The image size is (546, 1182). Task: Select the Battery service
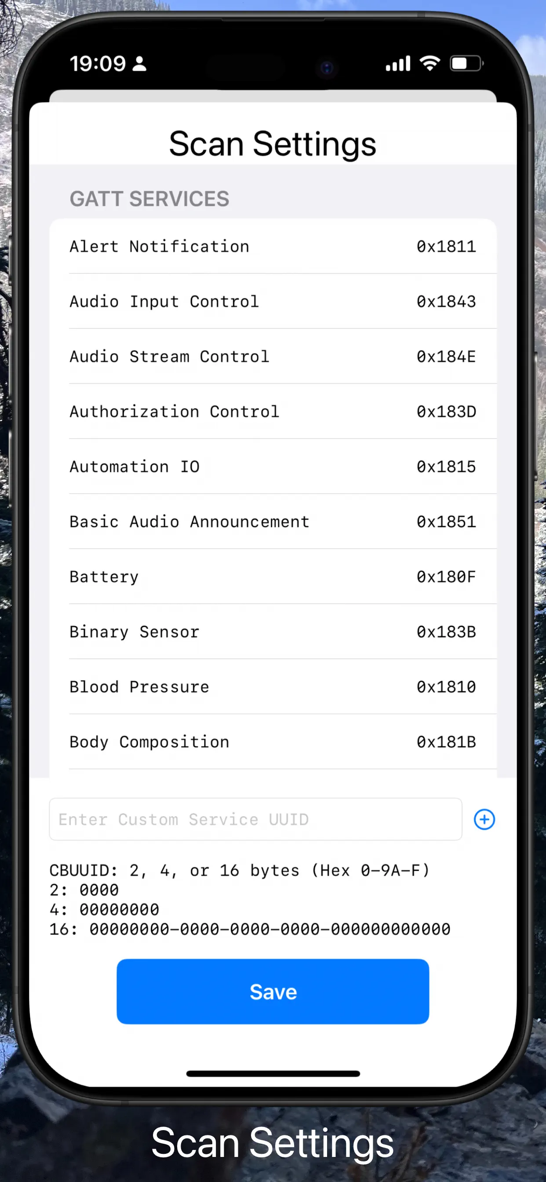273,576
